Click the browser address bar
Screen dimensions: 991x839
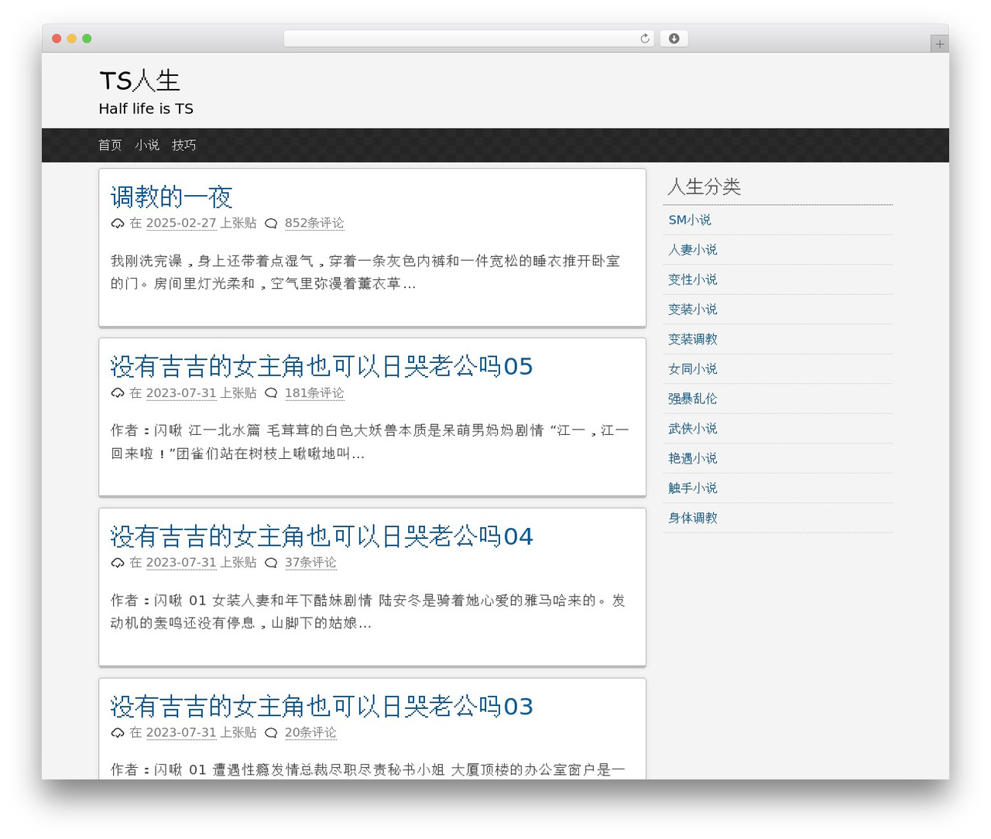tap(468, 39)
